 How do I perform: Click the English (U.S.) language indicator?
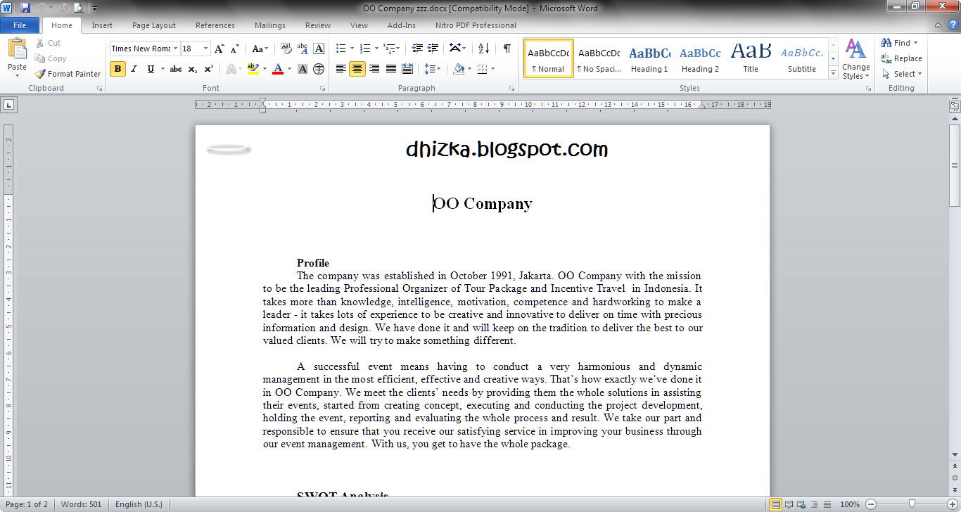139,504
